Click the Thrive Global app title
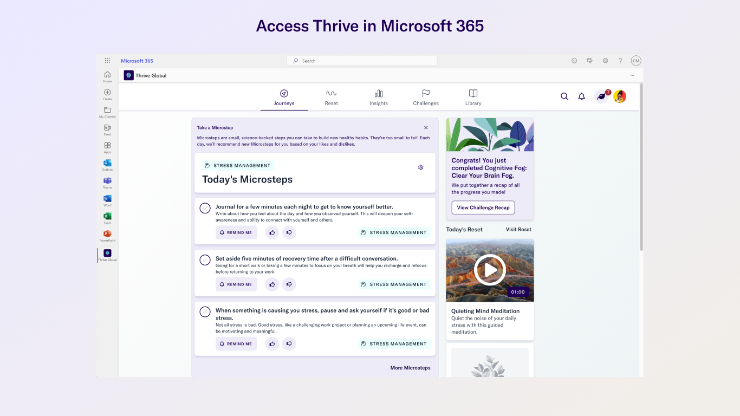This screenshot has height=416, width=740. click(x=151, y=75)
